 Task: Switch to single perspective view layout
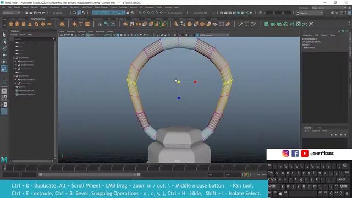coord(4,91)
